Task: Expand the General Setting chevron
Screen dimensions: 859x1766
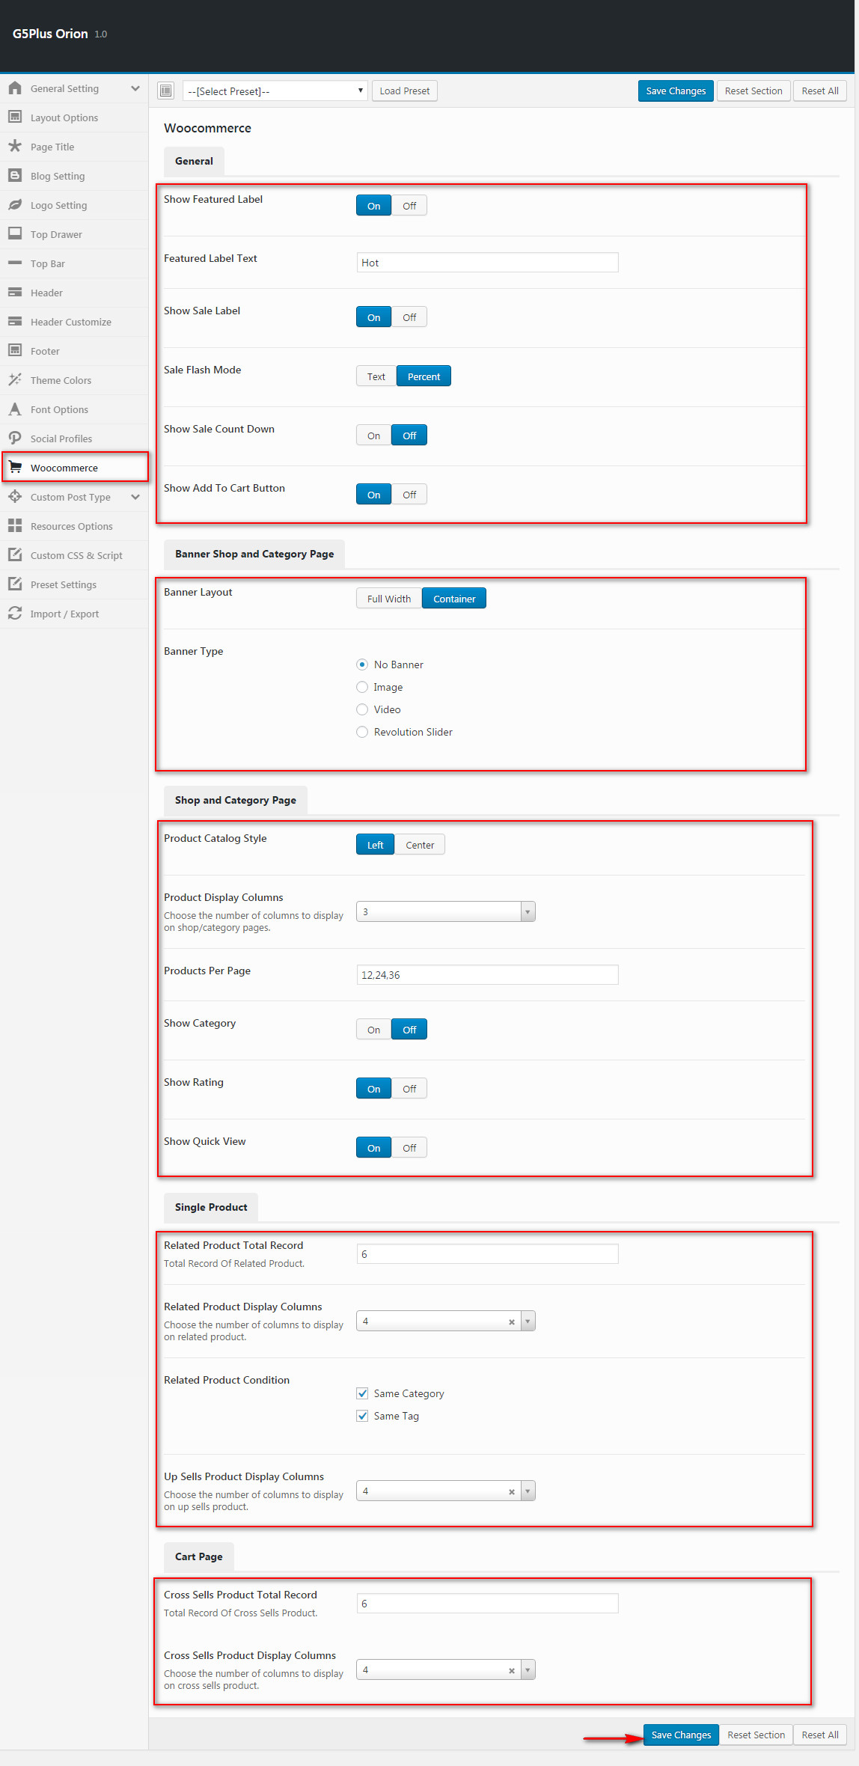Action: (135, 88)
